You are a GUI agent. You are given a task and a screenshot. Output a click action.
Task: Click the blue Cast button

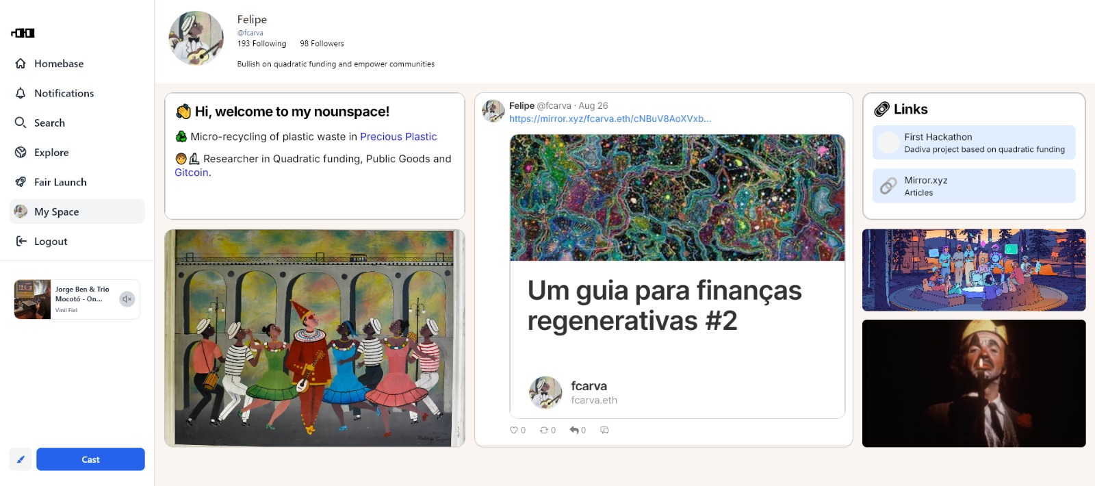tap(90, 459)
